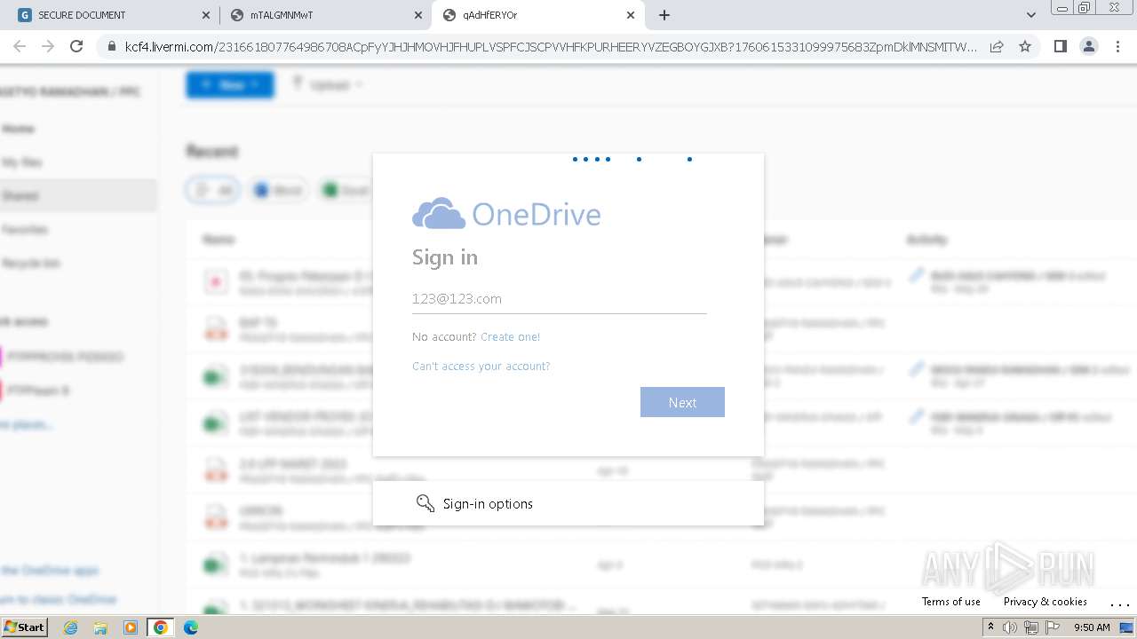Screen dimensions: 1137x639
Task: Open Terms of use link
Action: pyautogui.click(x=950, y=601)
